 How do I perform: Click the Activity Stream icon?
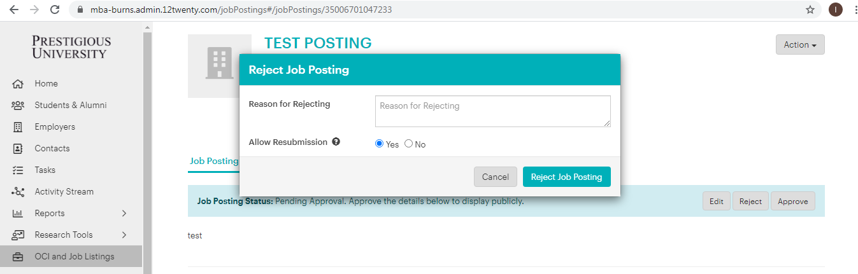point(18,192)
